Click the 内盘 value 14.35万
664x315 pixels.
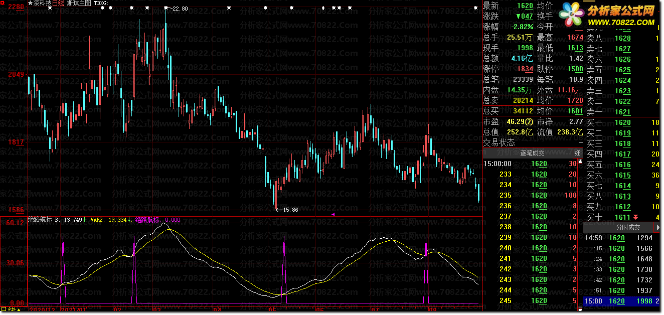520,90
